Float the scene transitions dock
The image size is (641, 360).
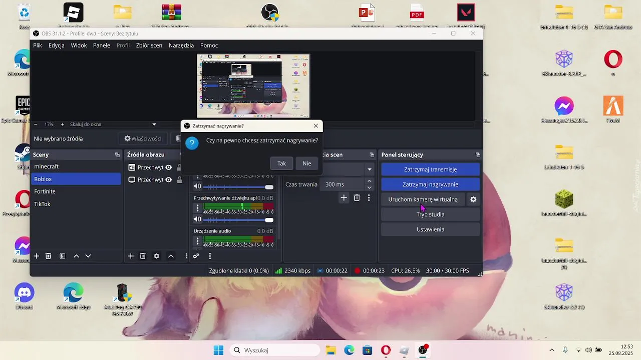372,155
